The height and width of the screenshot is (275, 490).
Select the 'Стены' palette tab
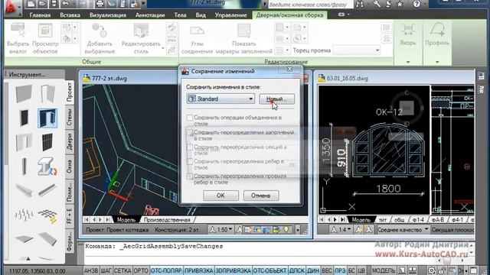click(70, 117)
